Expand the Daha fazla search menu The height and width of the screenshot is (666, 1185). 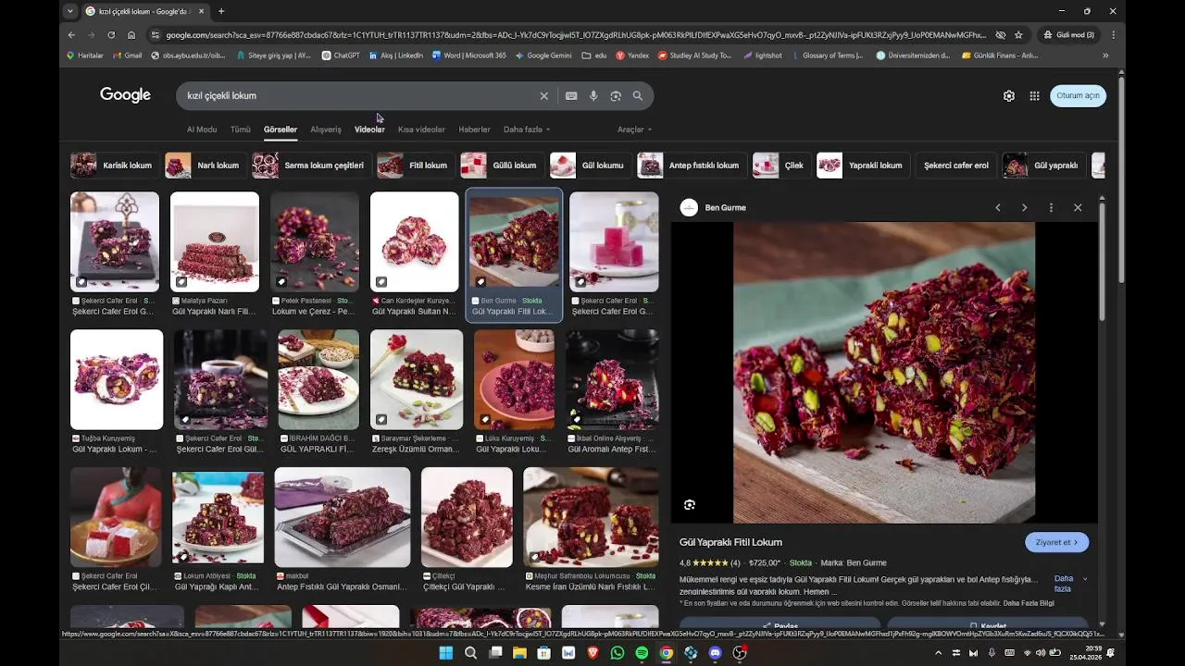[x=527, y=129]
